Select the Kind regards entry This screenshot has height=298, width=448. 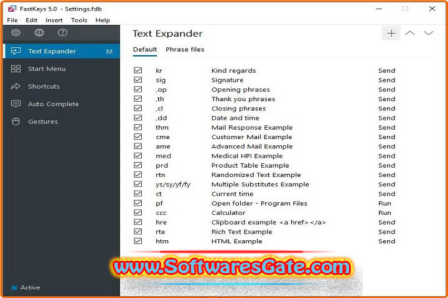(x=234, y=70)
